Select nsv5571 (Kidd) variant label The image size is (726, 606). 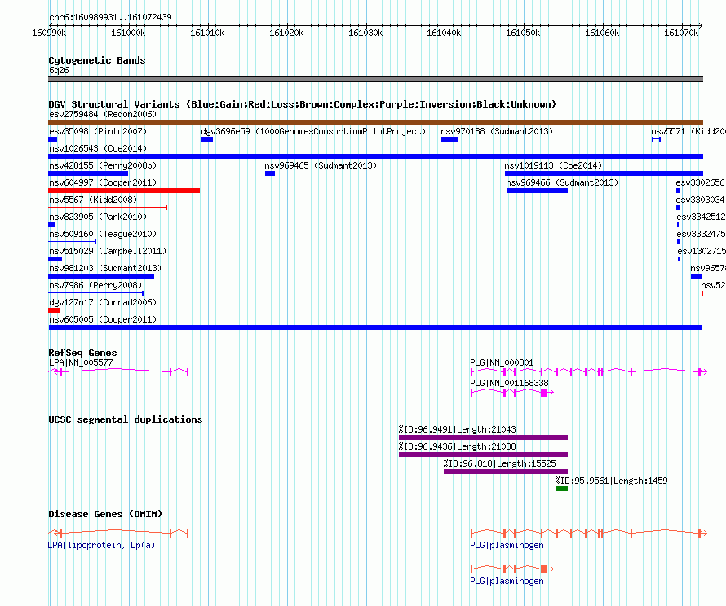tap(688, 131)
